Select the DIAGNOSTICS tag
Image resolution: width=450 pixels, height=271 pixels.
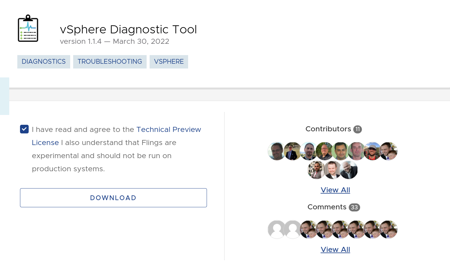click(x=44, y=62)
